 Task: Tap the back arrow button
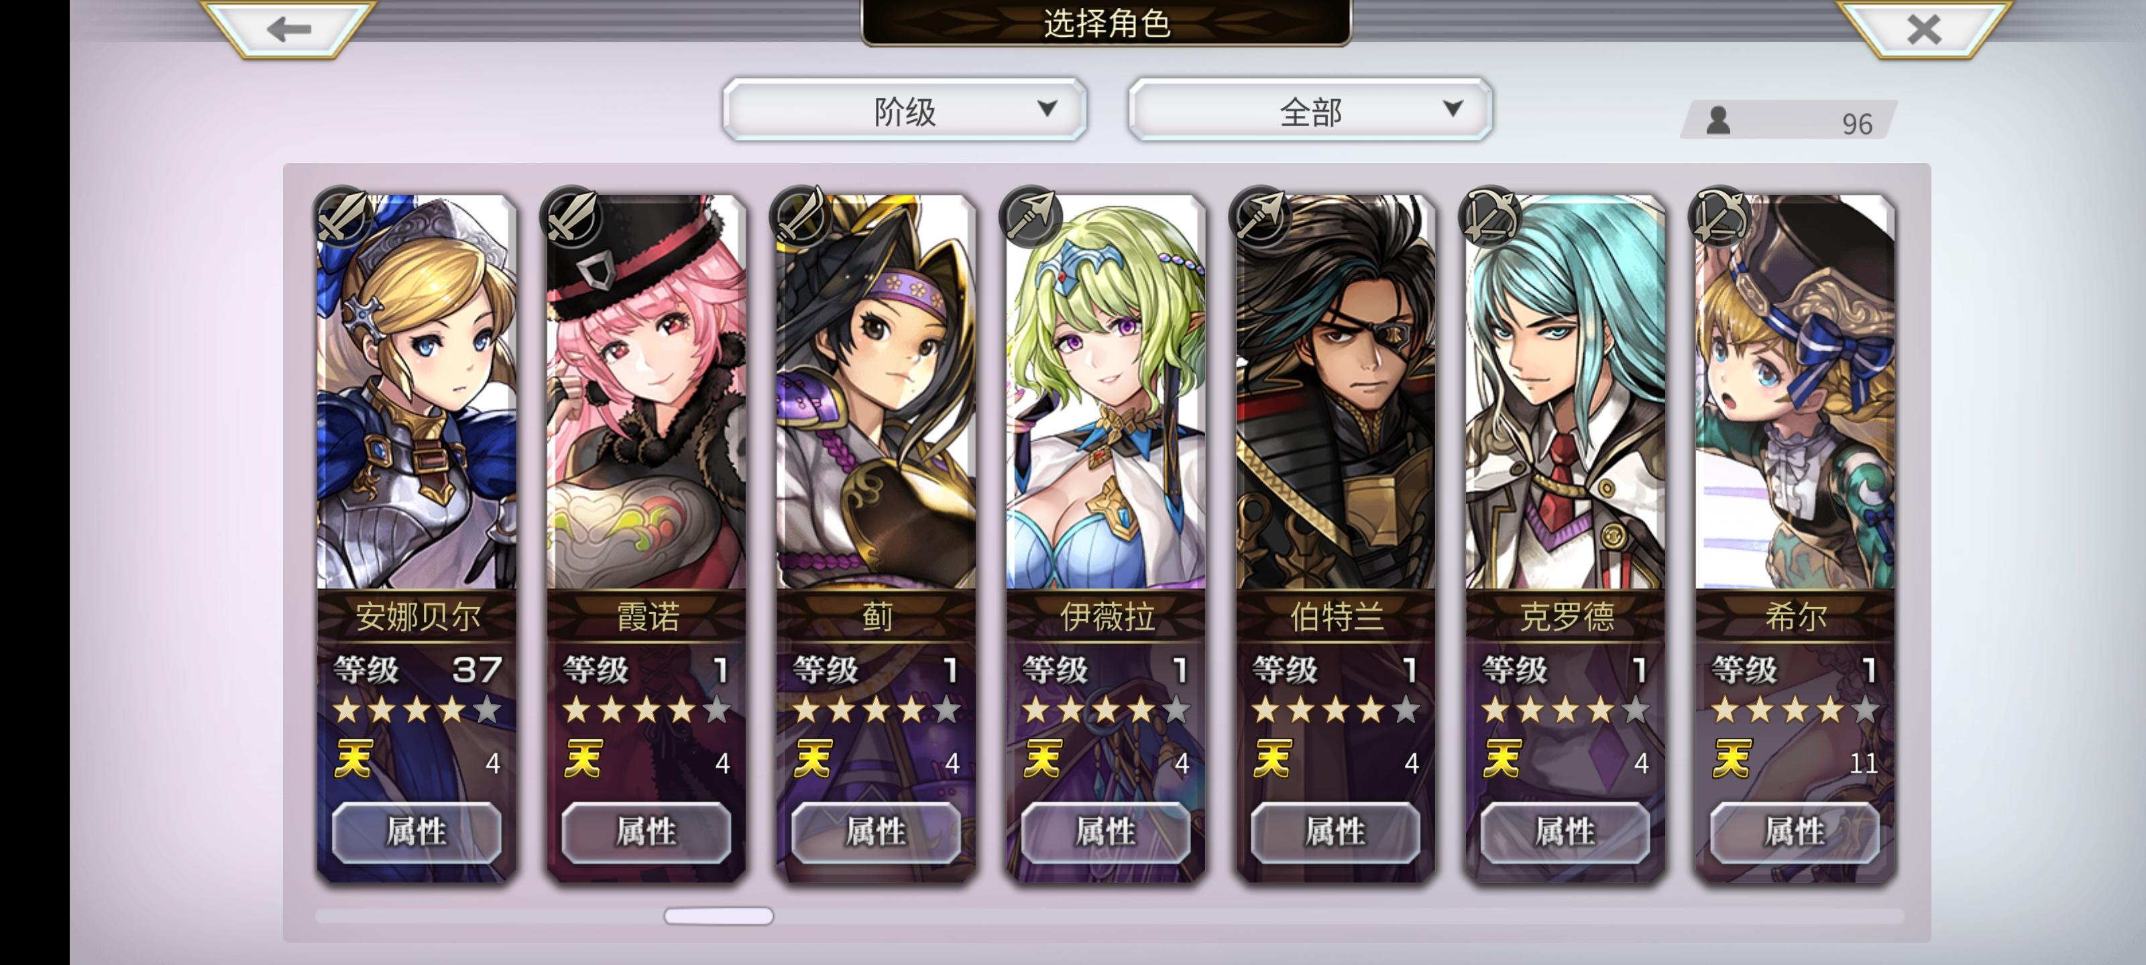click(288, 29)
